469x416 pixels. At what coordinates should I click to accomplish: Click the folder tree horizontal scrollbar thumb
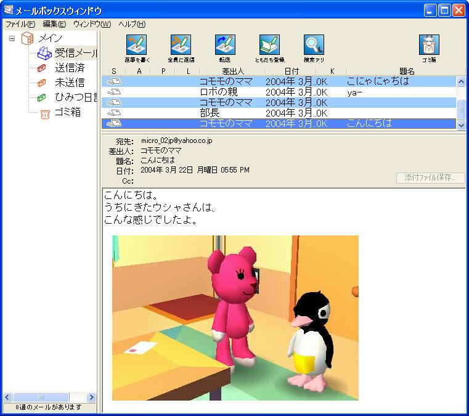(x=41, y=397)
